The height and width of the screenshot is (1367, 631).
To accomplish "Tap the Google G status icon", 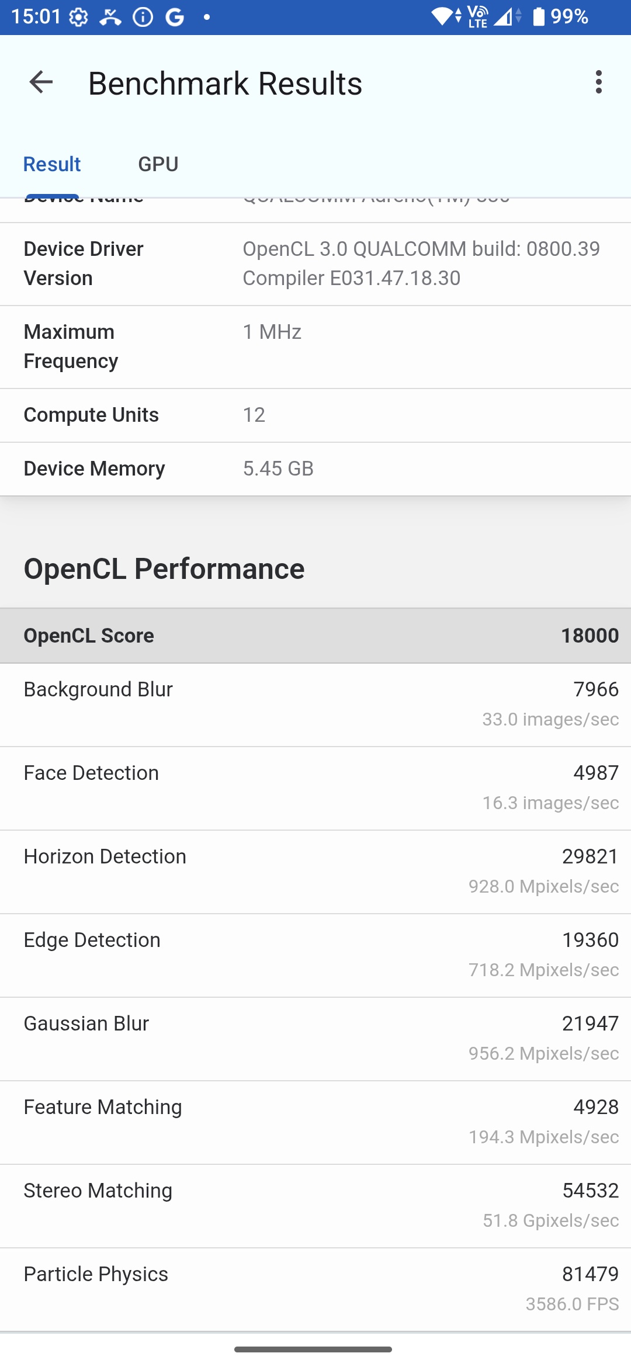I will tap(174, 17).
